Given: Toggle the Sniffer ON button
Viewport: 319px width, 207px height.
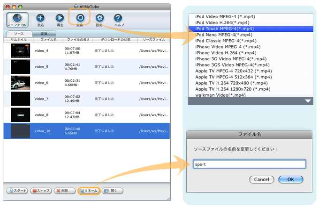Looking at the screenshot, I should coord(17,20).
